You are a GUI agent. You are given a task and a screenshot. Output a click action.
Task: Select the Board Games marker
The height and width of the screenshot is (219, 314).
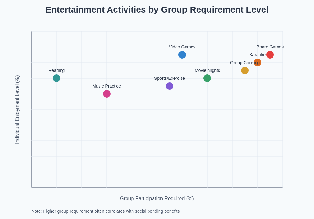point(270,54)
